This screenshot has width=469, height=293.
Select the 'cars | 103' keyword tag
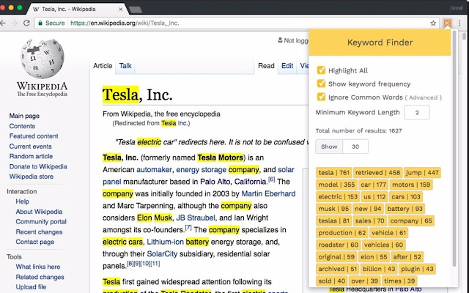[406, 197]
